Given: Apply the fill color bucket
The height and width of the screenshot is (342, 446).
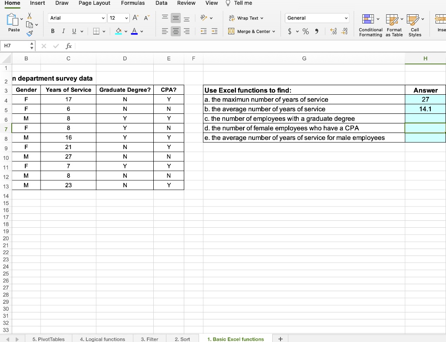Looking at the screenshot, I should [118, 31].
